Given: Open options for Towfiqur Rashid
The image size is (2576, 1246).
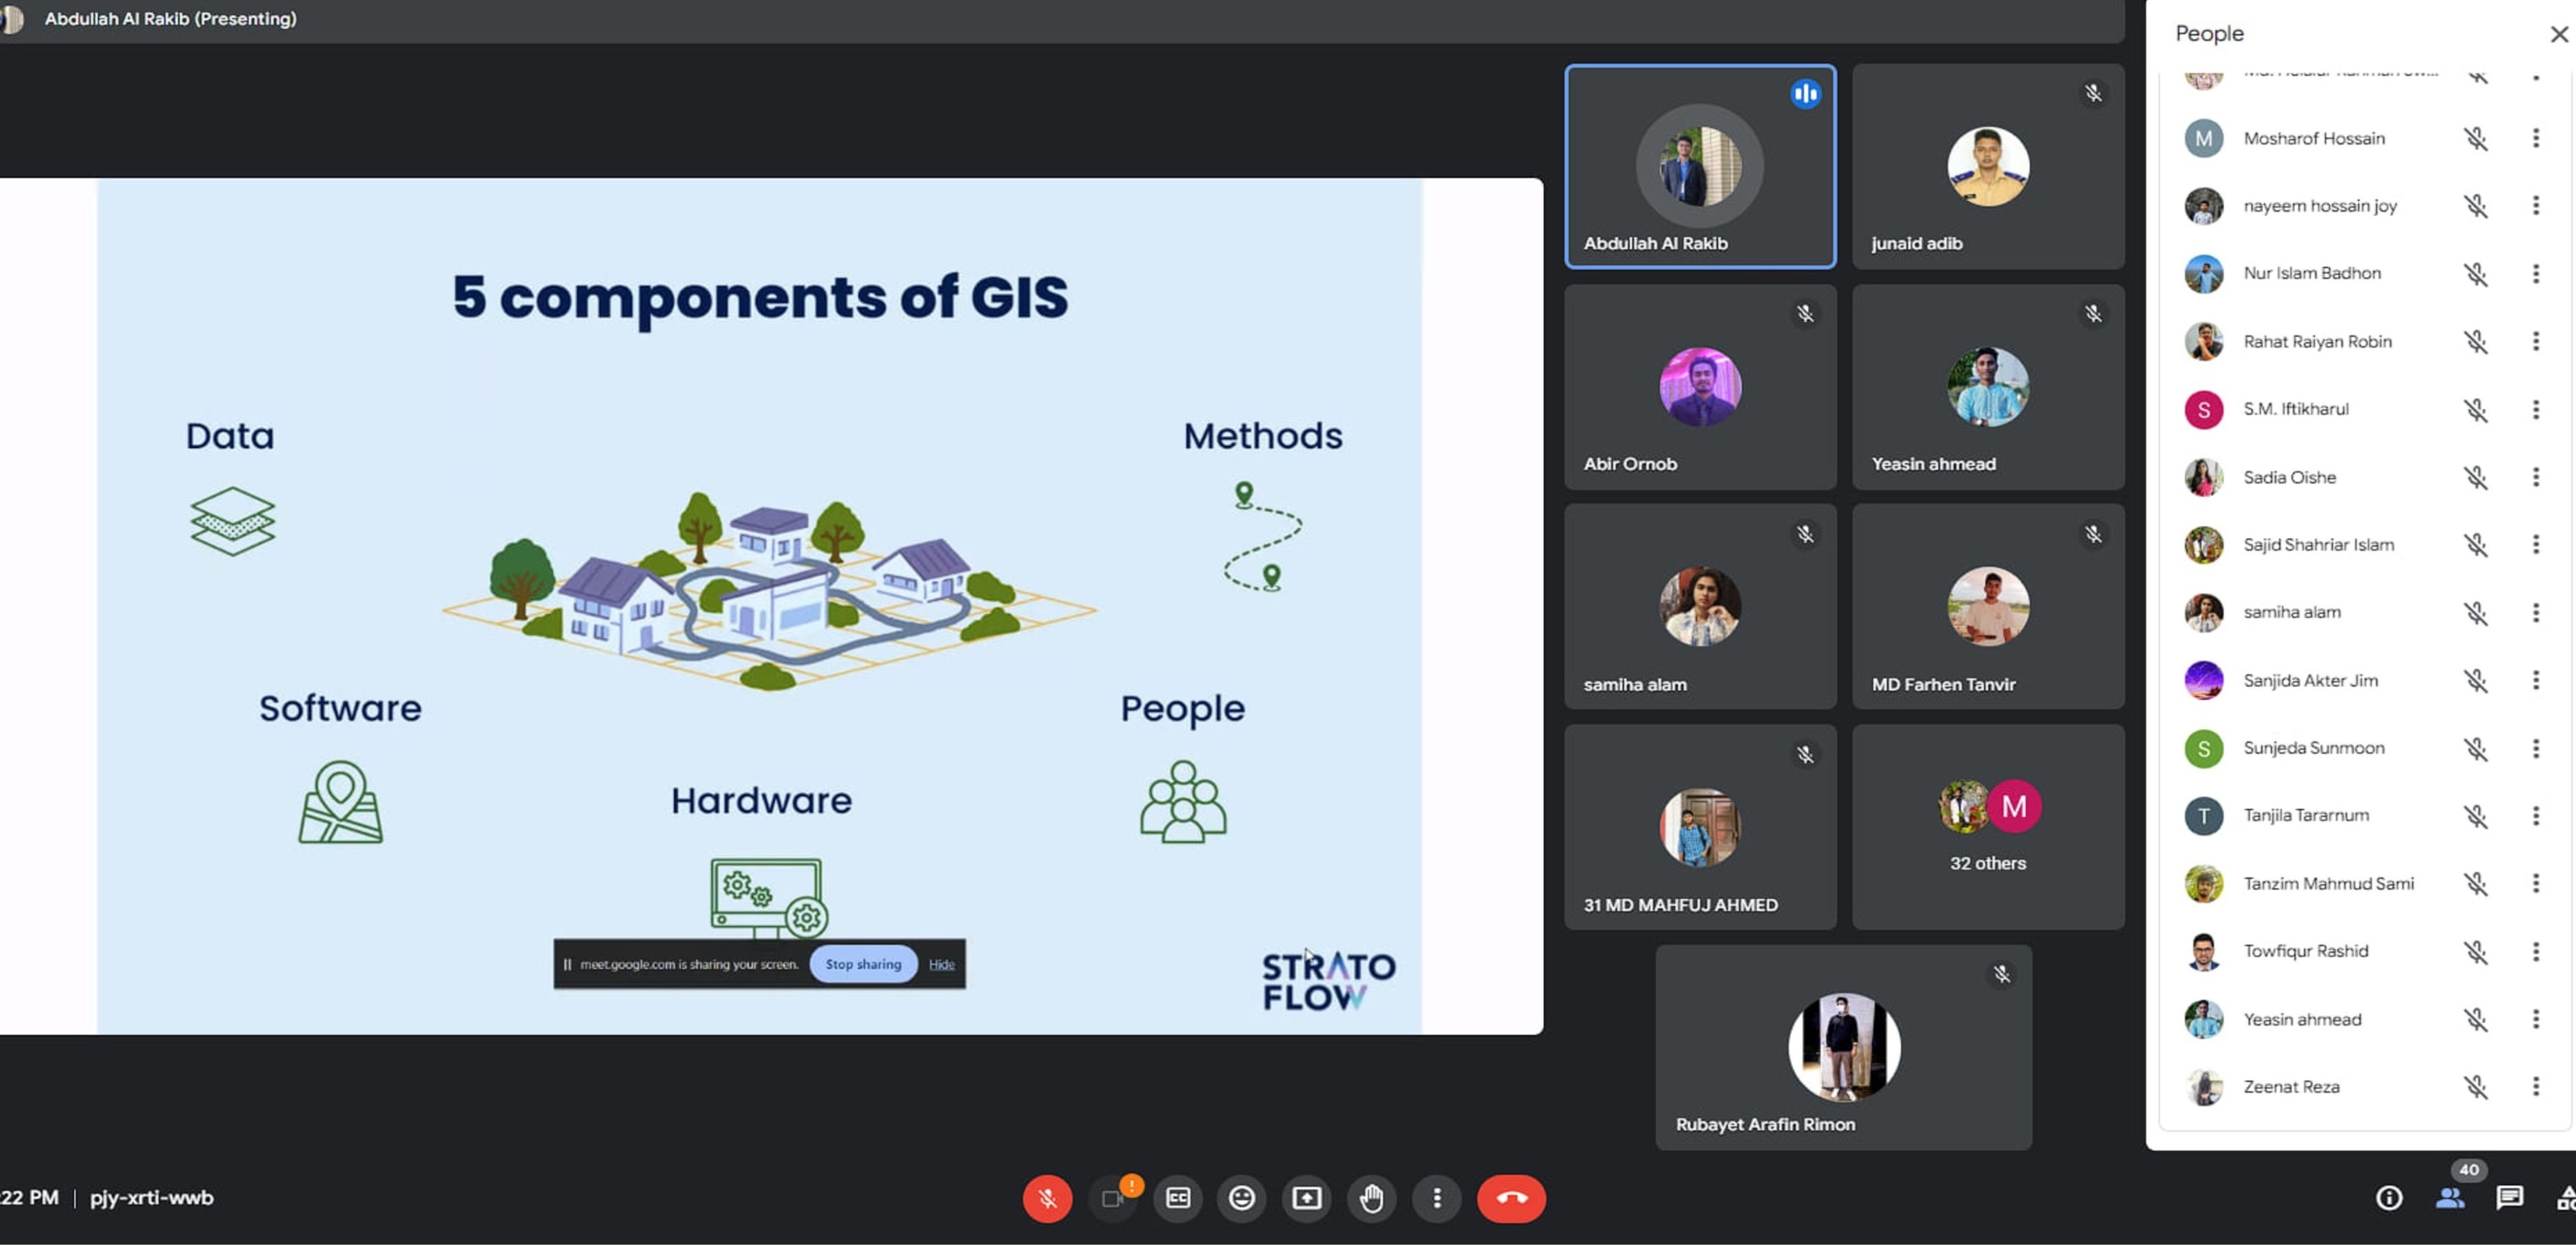Looking at the screenshot, I should click(x=2535, y=951).
